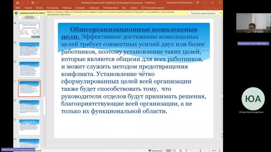The width and height of the screenshot is (271, 152).
Task: Close the protected view warning bar
Action: (221, 13)
